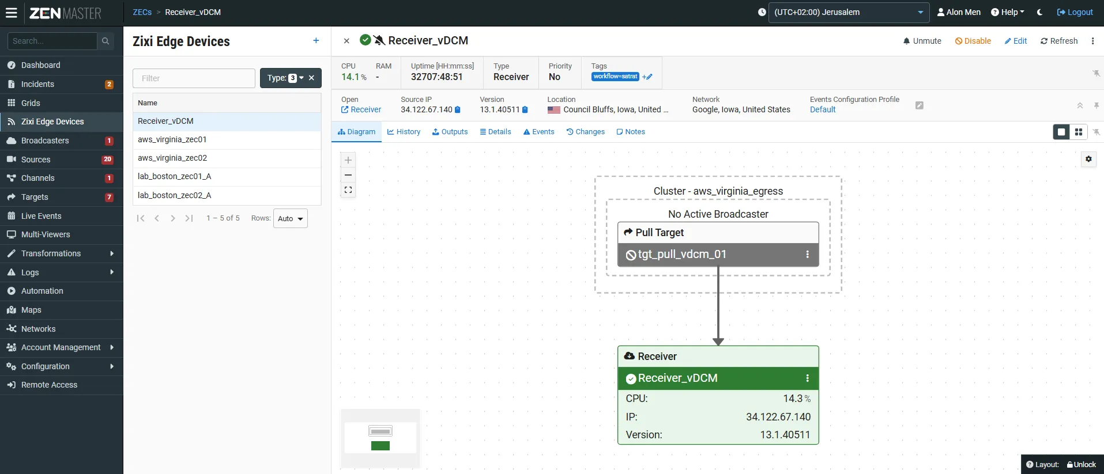Screen dimensions: 1104x474
Task: Open the Receiver link
Action: pos(361,109)
